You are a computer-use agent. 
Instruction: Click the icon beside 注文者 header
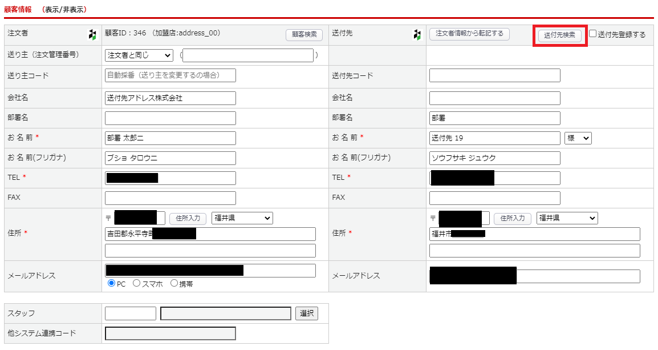tap(92, 35)
